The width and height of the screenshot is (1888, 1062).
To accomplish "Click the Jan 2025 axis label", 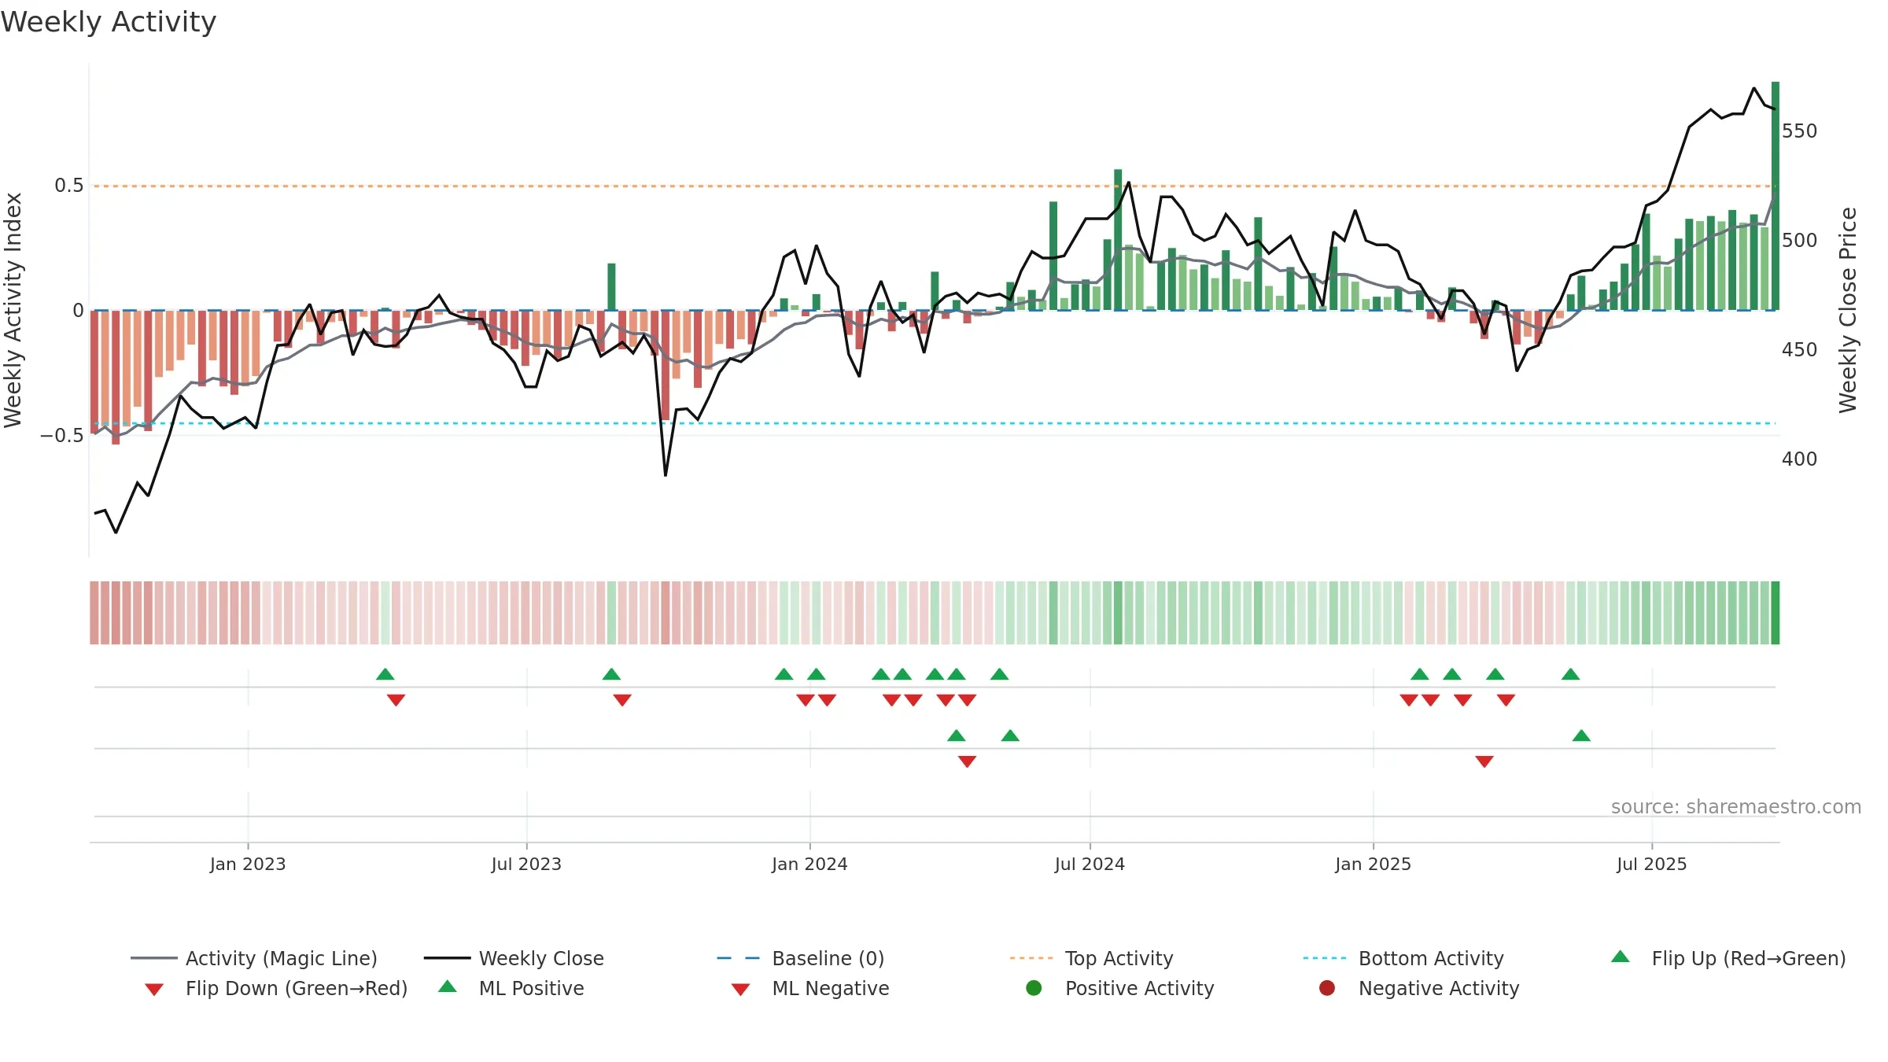I will coord(1373,864).
